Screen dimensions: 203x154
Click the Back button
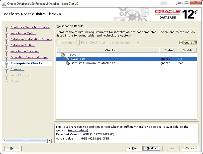pyautogui.click(x=134, y=148)
